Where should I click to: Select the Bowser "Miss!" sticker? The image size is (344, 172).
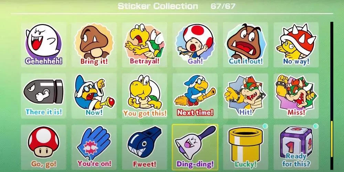click(296, 96)
